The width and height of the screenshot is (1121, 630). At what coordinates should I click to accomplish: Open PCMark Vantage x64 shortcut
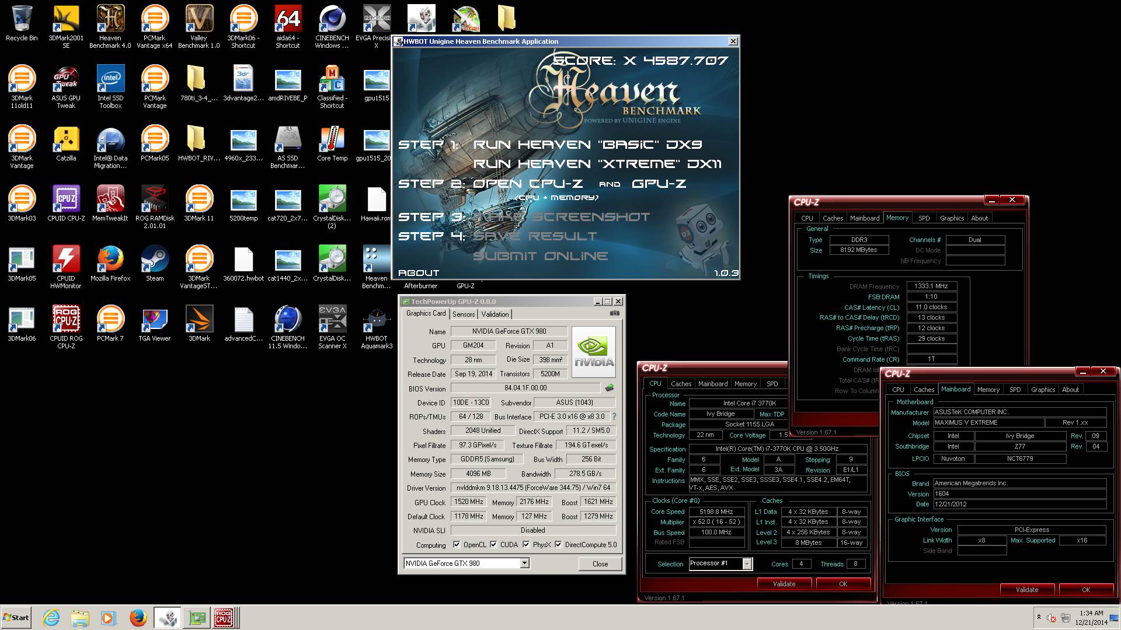coord(155,27)
